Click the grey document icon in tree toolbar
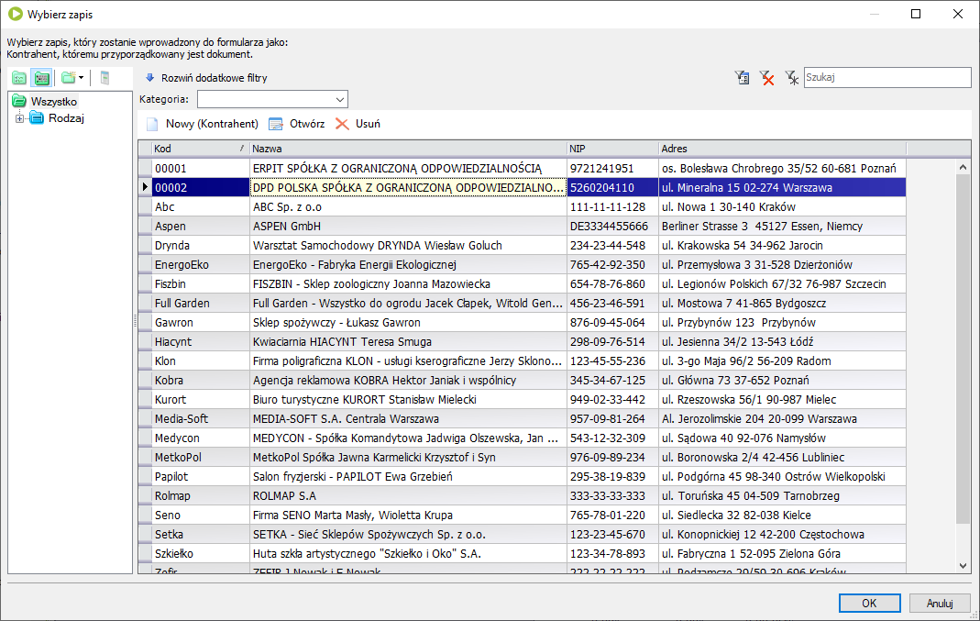This screenshot has height=621, width=980. pyautogui.click(x=105, y=78)
